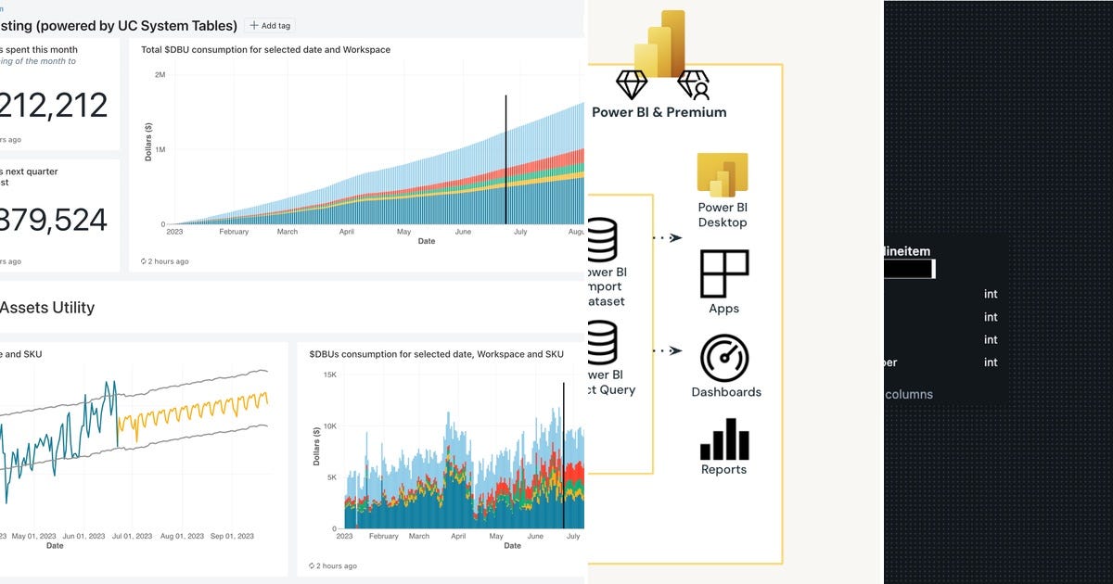
Task: Click an int type label in the lineitem schema
Action: tap(991, 293)
